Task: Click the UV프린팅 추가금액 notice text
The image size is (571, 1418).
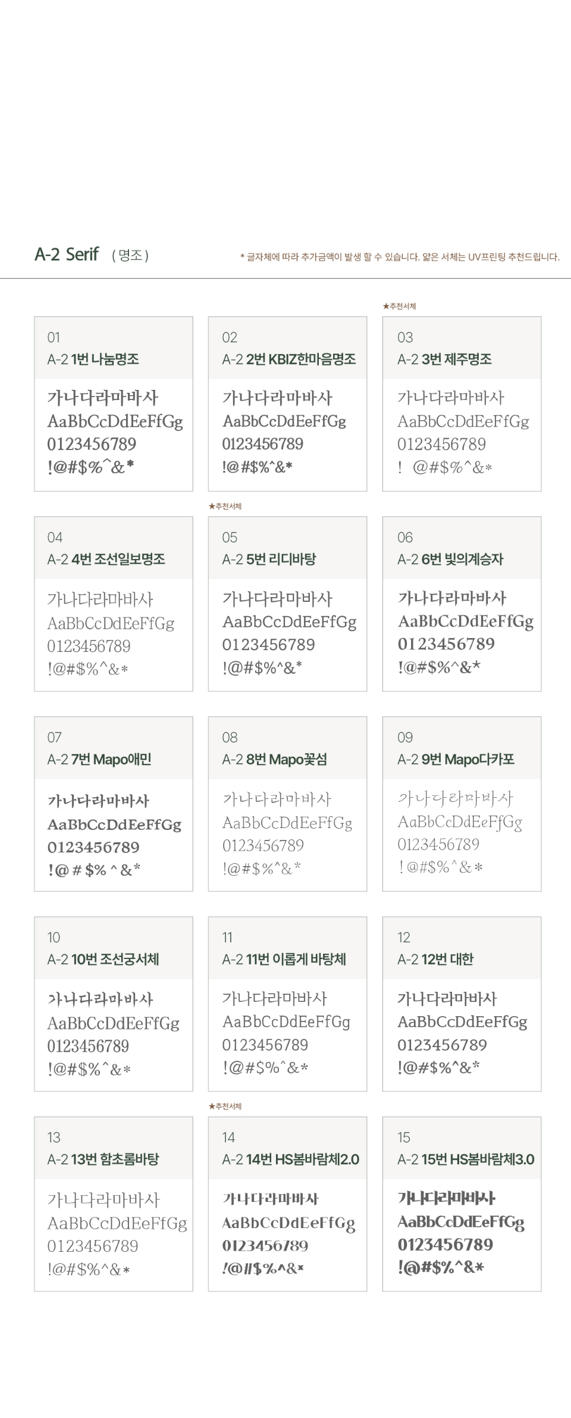Action: point(400,257)
